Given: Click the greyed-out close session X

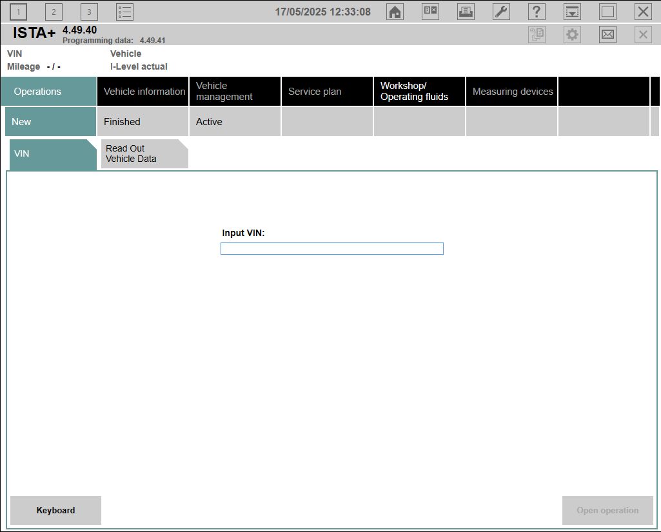Looking at the screenshot, I should pos(643,35).
